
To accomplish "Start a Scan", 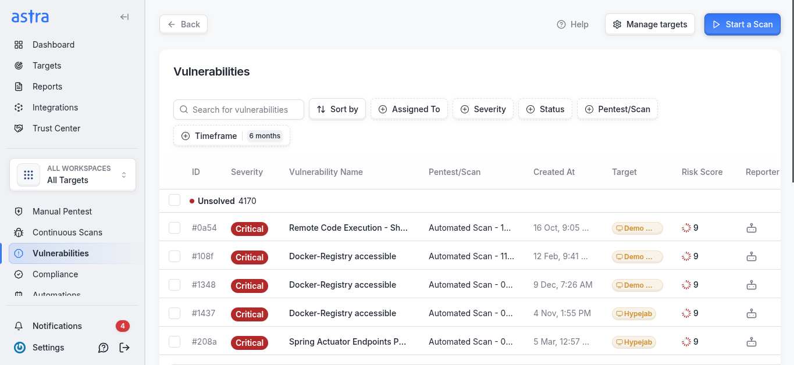I will (x=742, y=24).
